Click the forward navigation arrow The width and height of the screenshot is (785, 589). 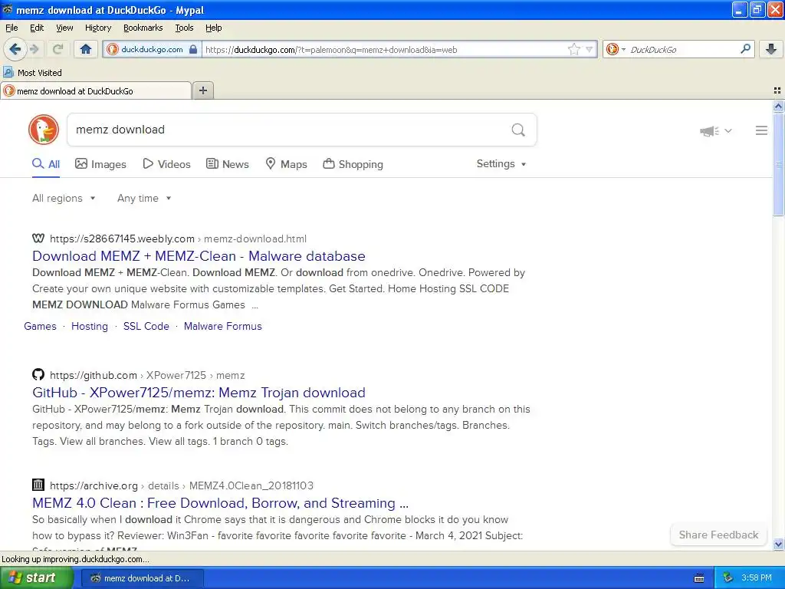coord(34,49)
